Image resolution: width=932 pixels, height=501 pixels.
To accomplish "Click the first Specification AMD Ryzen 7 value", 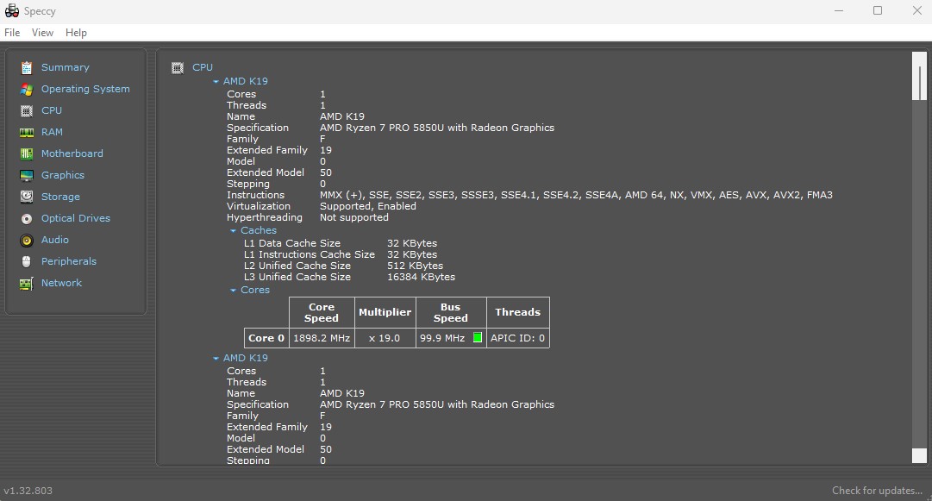I will point(437,128).
